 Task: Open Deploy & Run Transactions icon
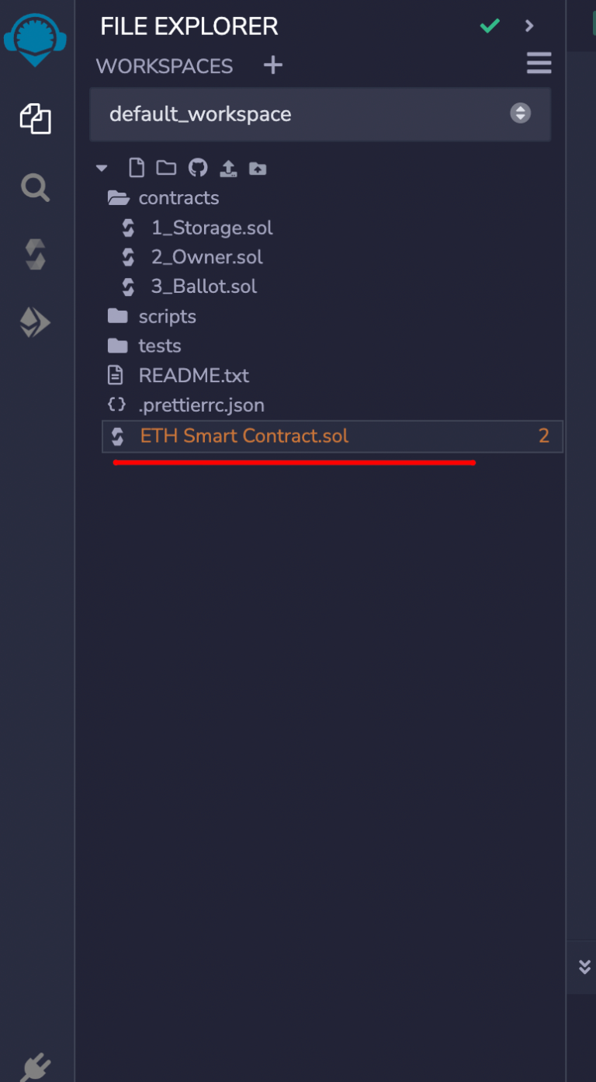click(x=35, y=322)
